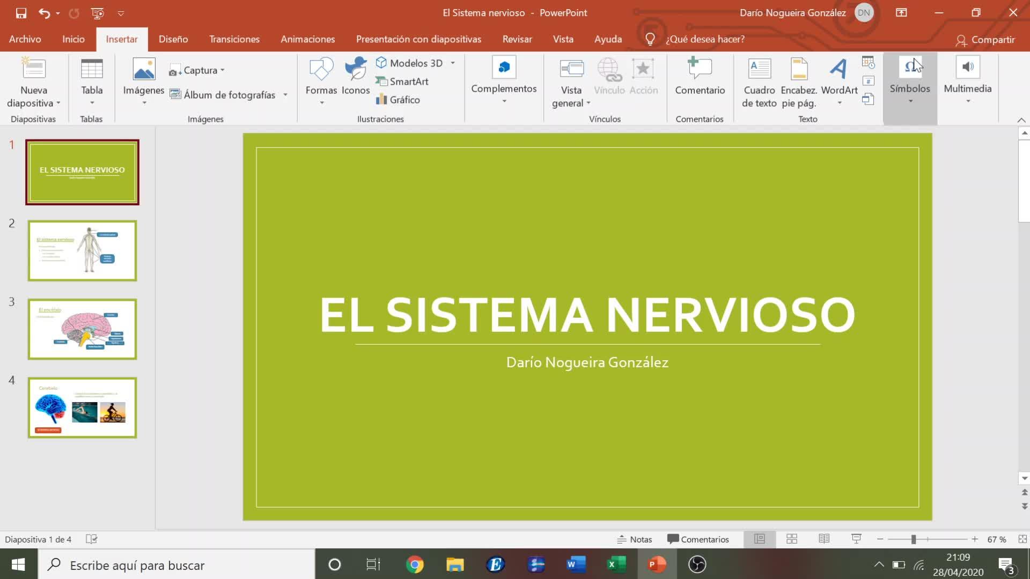Open the Modelos 3D dropdown arrow
The image size is (1030, 579).
[453, 63]
